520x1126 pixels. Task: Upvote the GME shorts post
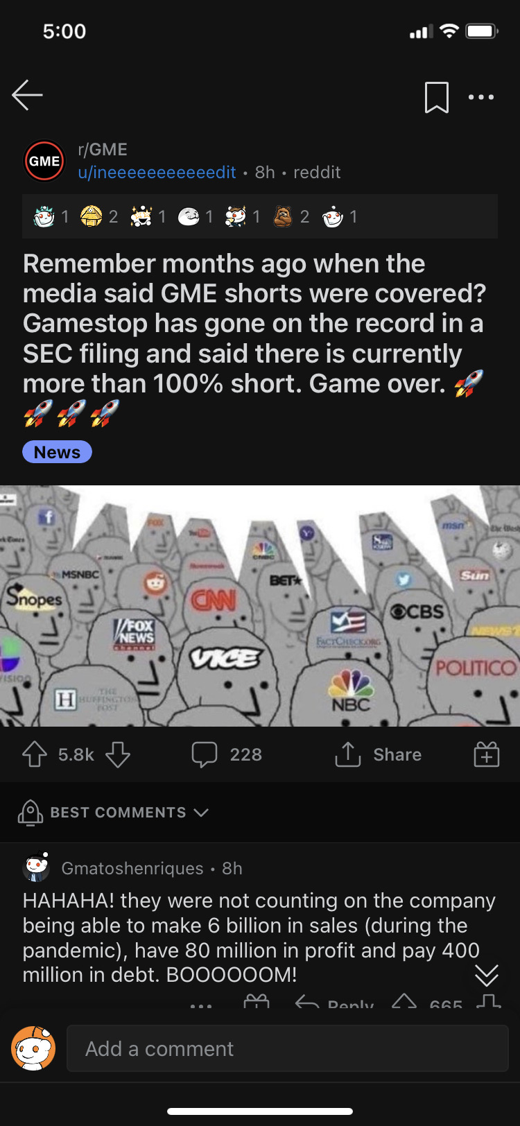[x=35, y=754]
